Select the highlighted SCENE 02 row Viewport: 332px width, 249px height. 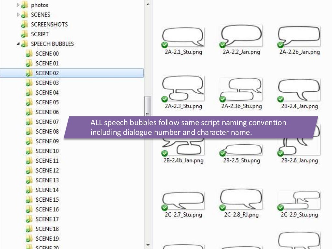coord(72,73)
